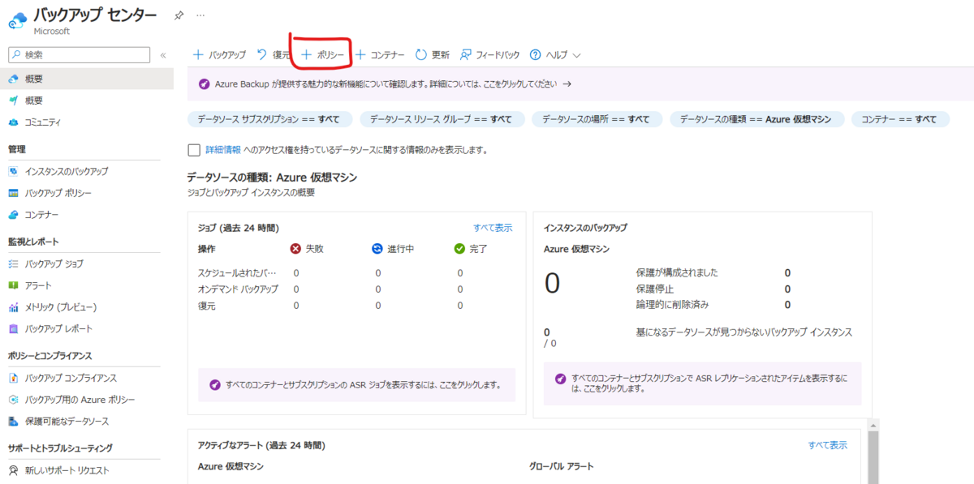Click the バックアップ コンプライアンス icon
Viewport: 974px width, 484px height.
tap(13, 378)
